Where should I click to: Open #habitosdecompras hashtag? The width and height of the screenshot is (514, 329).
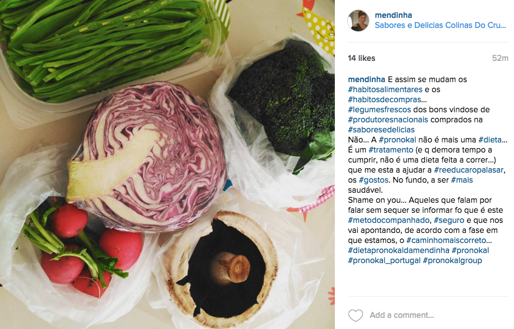(x=385, y=99)
